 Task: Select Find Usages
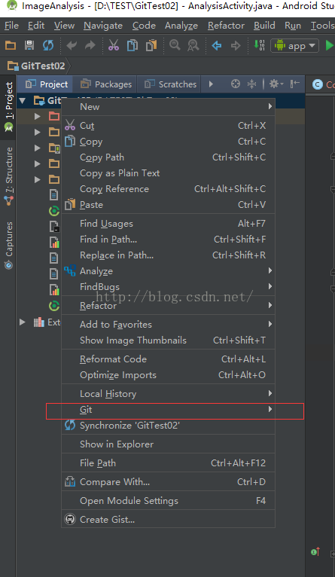click(x=168, y=224)
